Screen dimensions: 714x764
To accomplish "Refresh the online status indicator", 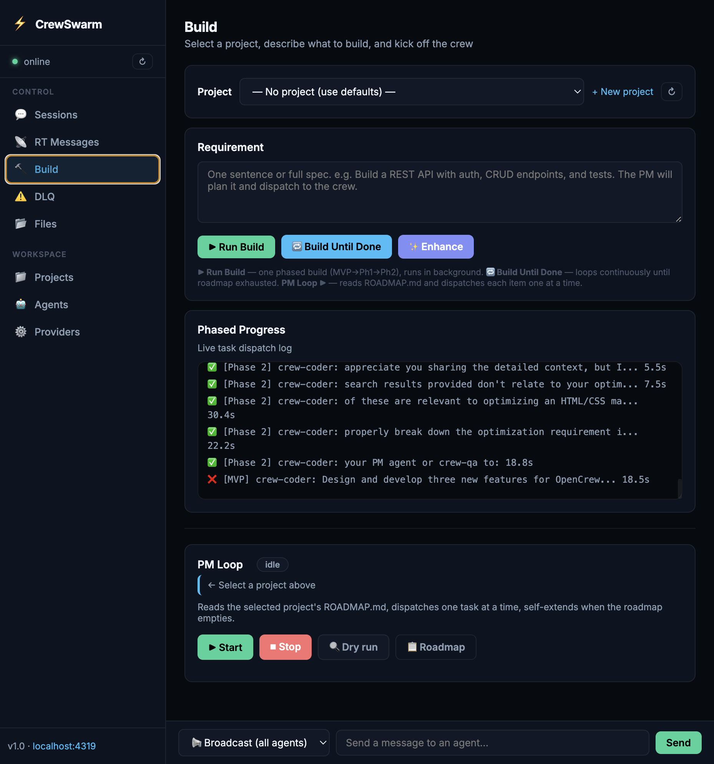I will click(x=143, y=61).
